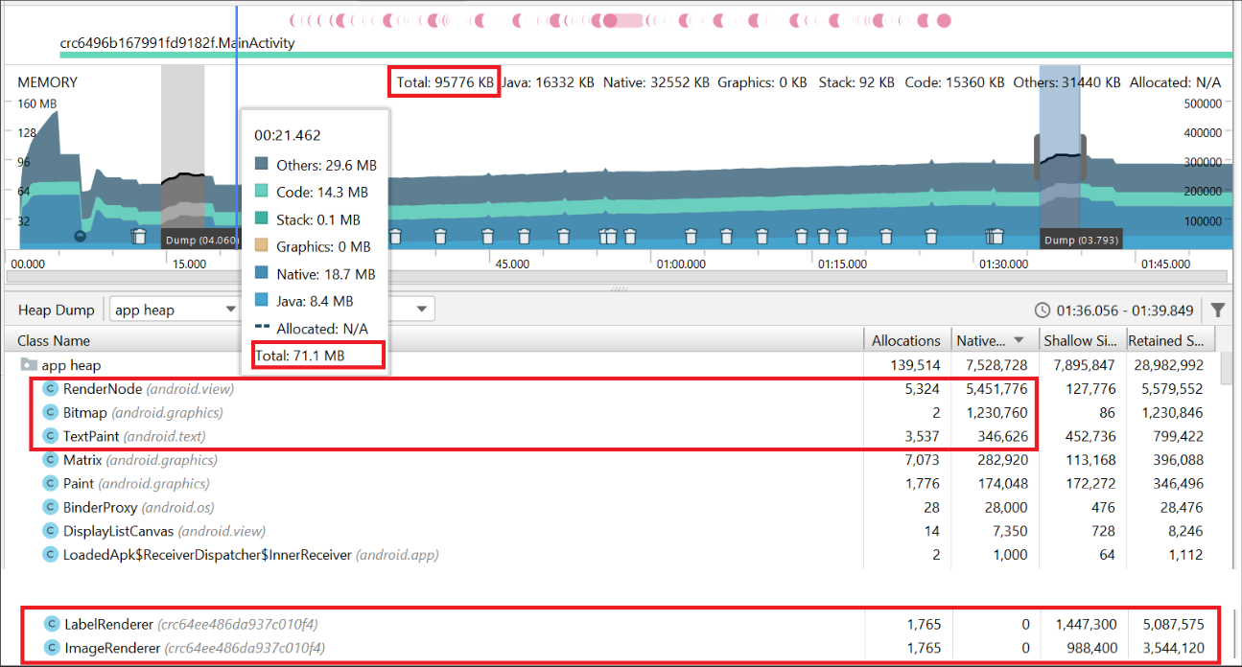Click the class icon beside Bitmap
1242x667 pixels.
[50, 412]
